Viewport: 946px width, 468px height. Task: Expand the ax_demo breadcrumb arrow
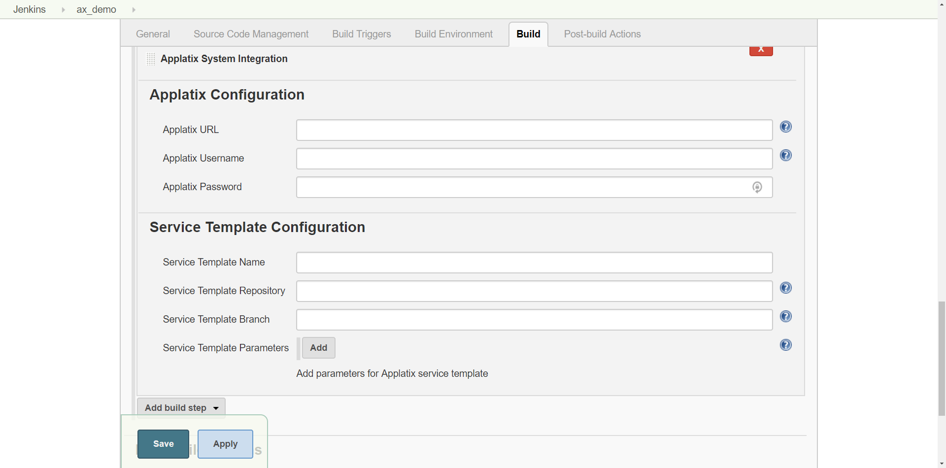point(134,9)
